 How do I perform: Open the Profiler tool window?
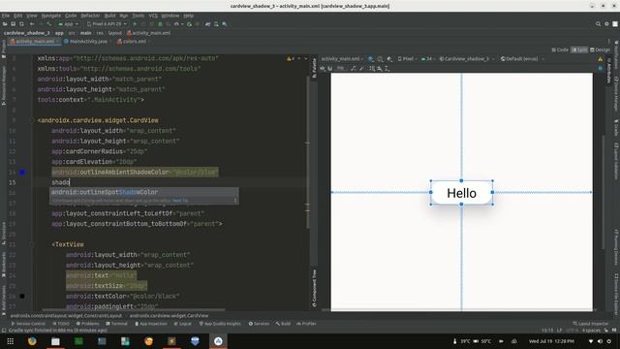[306, 324]
